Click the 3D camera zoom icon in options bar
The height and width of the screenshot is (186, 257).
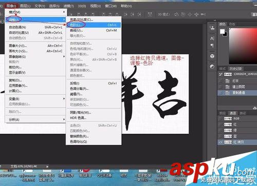(x=203, y=14)
